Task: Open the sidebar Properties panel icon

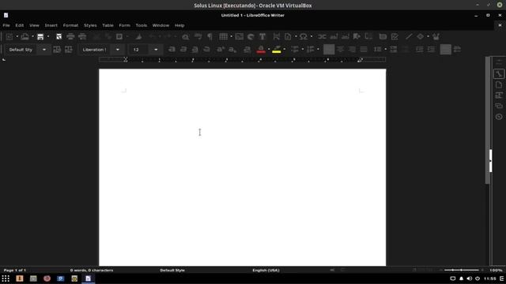Action: point(499,74)
